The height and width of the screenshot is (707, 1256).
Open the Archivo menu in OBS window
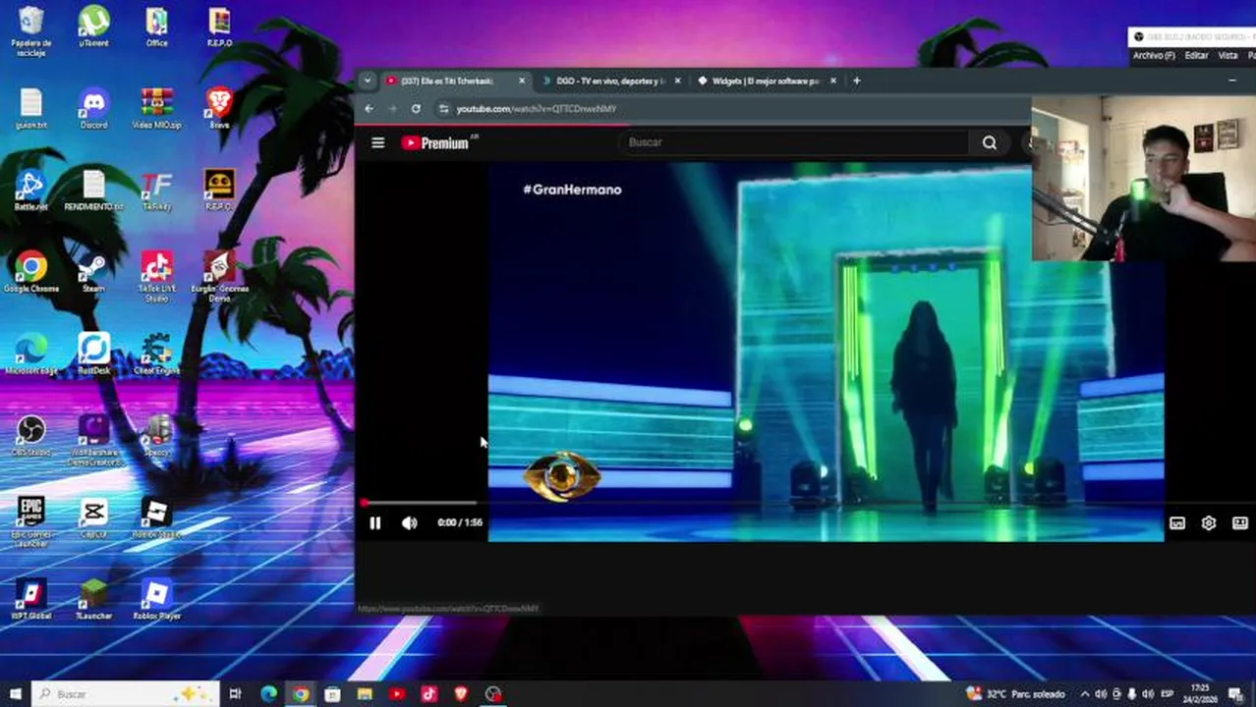coord(1153,56)
